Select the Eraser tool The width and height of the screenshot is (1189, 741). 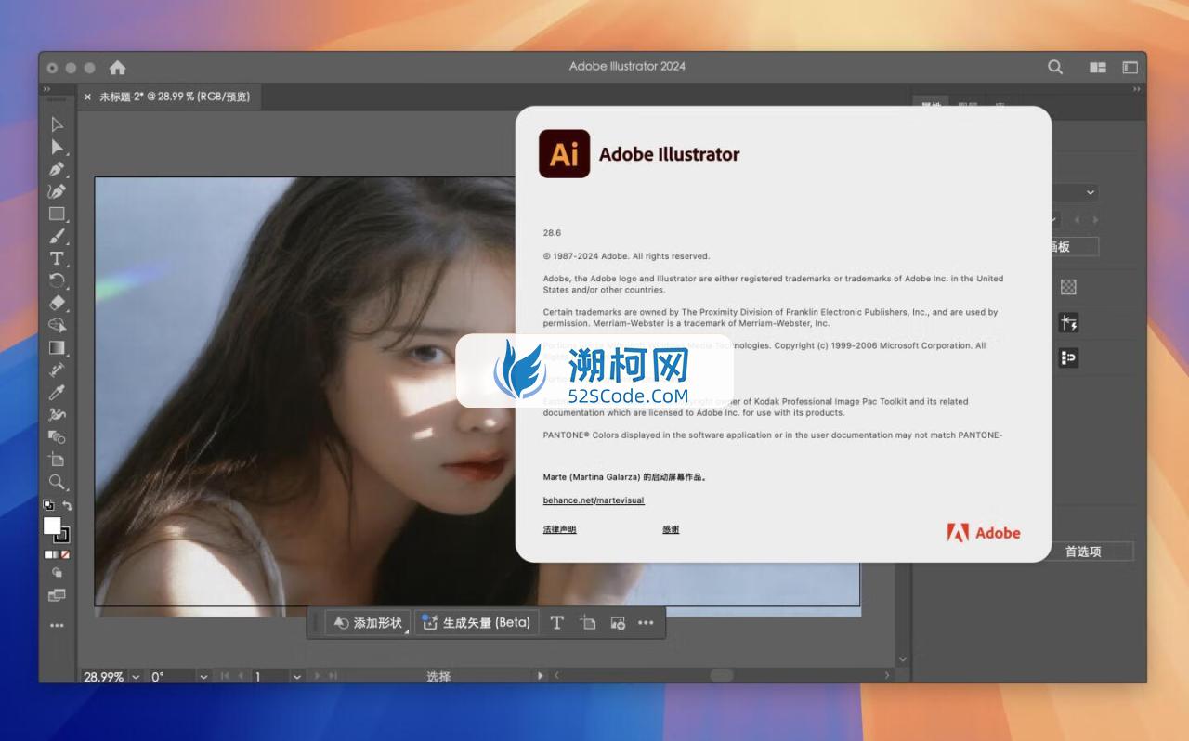coord(57,303)
